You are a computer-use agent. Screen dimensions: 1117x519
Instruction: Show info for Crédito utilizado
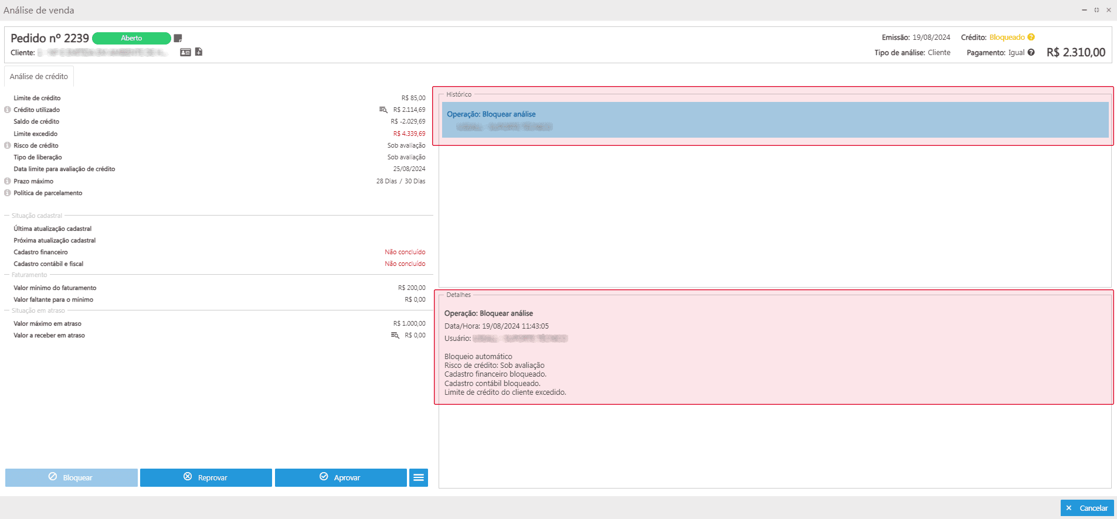click(x=8, y=110)
